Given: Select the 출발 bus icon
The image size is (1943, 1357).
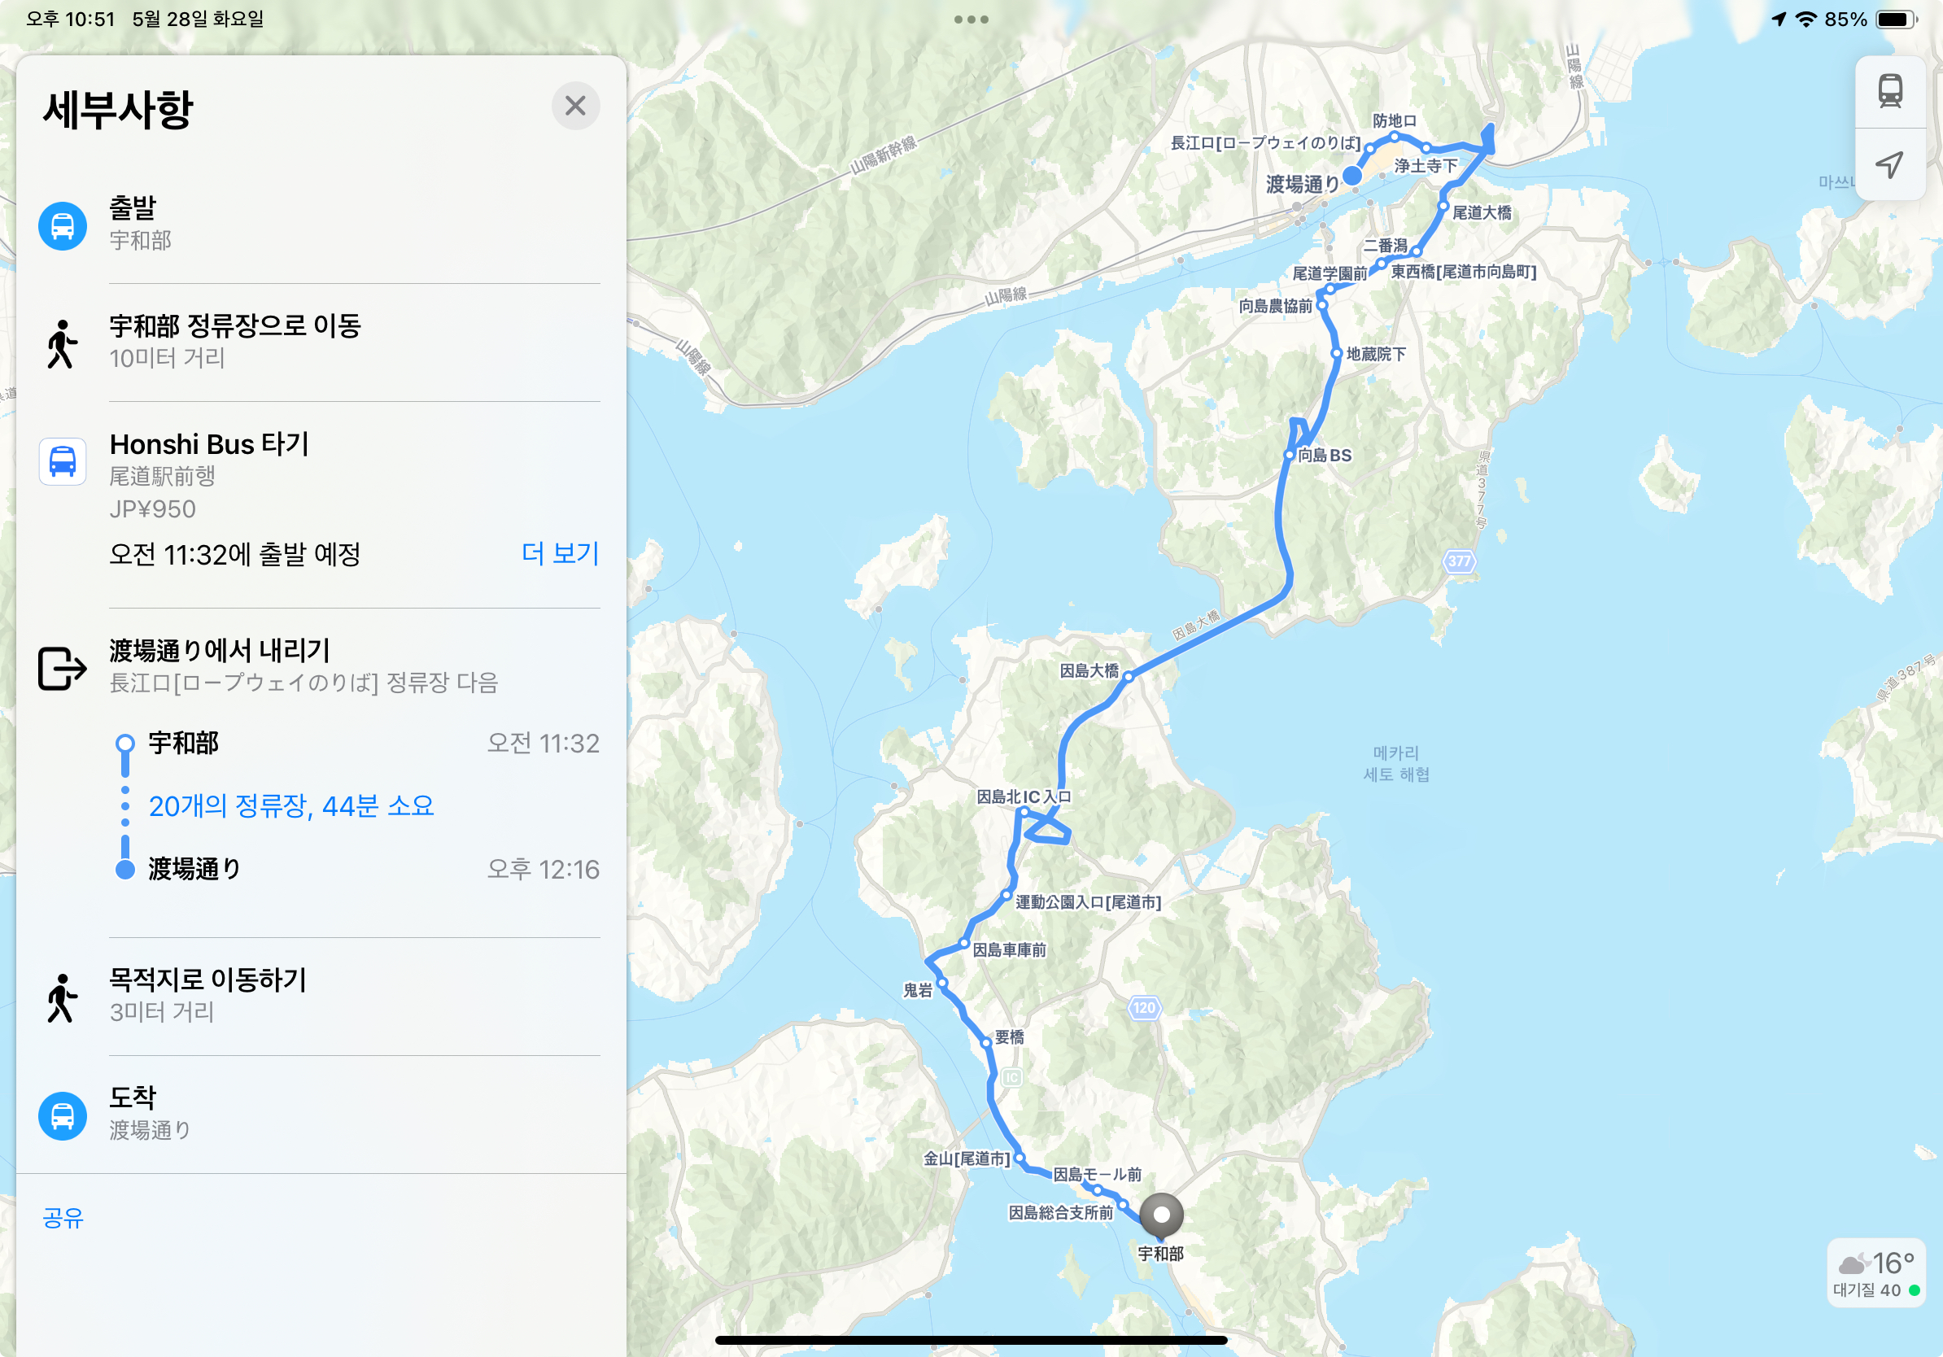Looking at the screenshot, I should (63, 226).
